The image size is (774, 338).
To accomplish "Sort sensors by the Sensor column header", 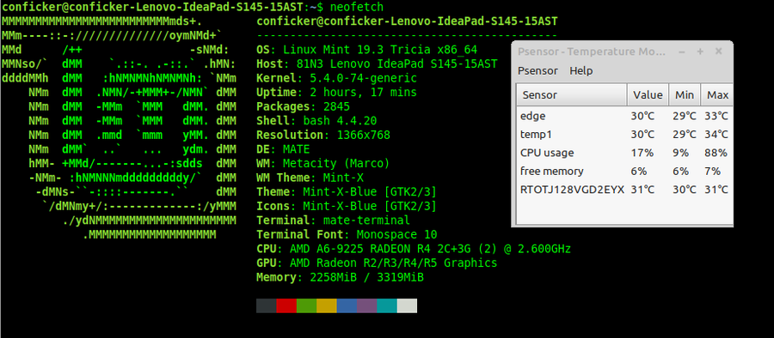I will 572,94.
